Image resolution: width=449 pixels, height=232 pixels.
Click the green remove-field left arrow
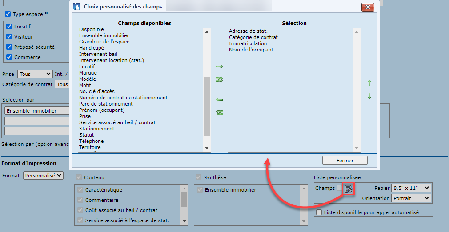[219, 100]
